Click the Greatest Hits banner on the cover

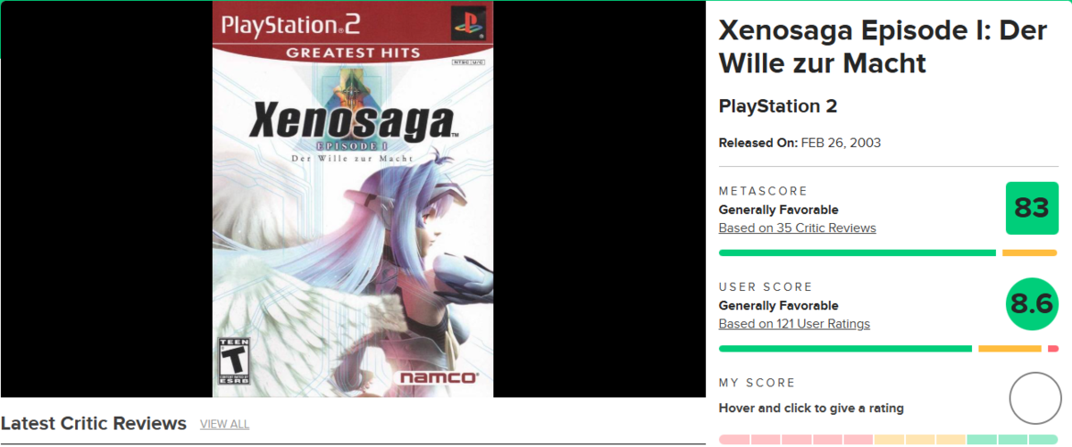click(x=353, y=53)
